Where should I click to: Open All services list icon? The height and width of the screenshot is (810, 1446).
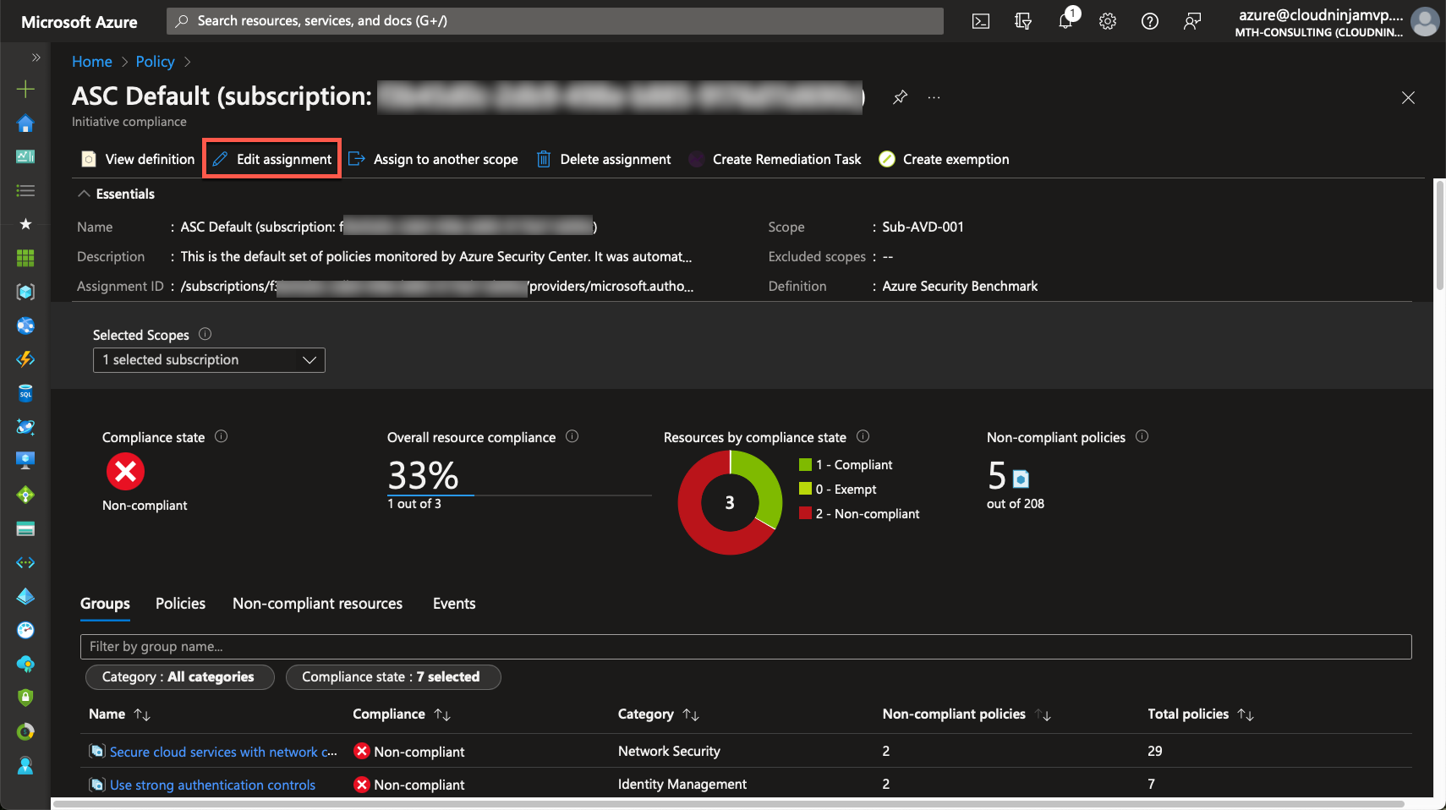coord(25,191)
